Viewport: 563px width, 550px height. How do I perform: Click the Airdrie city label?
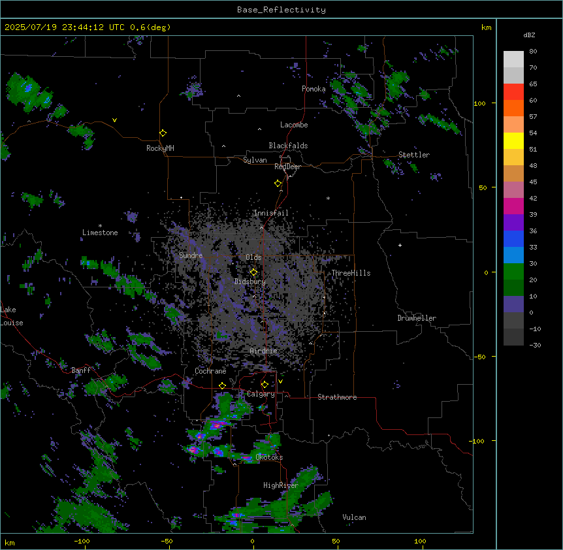coord(264,351)
